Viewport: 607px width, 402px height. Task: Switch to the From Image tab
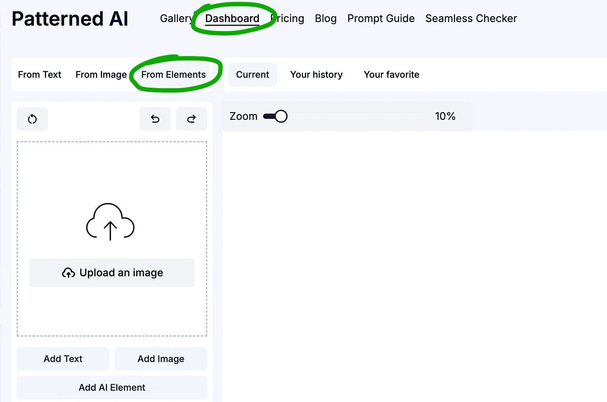click(101, 75)
